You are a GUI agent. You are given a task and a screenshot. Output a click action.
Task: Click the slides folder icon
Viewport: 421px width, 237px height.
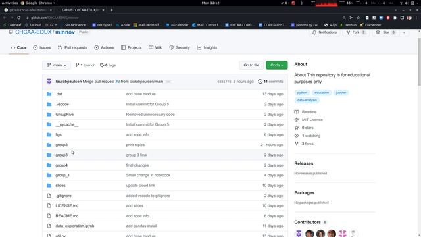(49, 186)
